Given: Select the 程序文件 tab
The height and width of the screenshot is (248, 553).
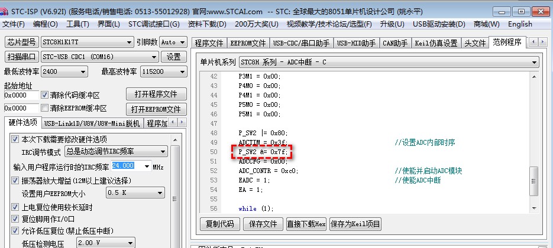Looking at the screenshot, I should (209, 43).
